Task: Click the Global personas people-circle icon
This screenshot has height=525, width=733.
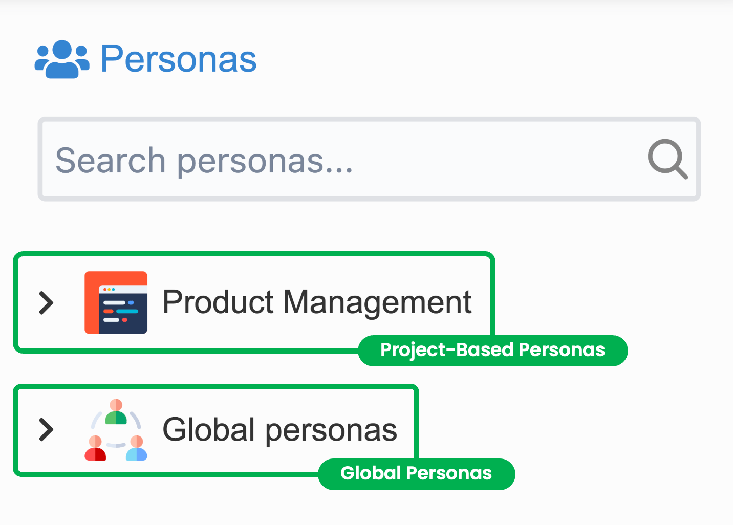Action: click(x=116, y=430)
